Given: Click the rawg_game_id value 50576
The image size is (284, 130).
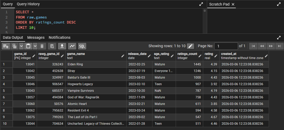Looking at the screenshot, I should pyautogui.click(x=51, y=104).
